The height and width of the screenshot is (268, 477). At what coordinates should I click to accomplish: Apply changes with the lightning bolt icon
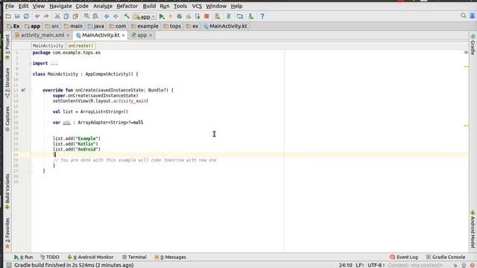(x=171, y=16)
